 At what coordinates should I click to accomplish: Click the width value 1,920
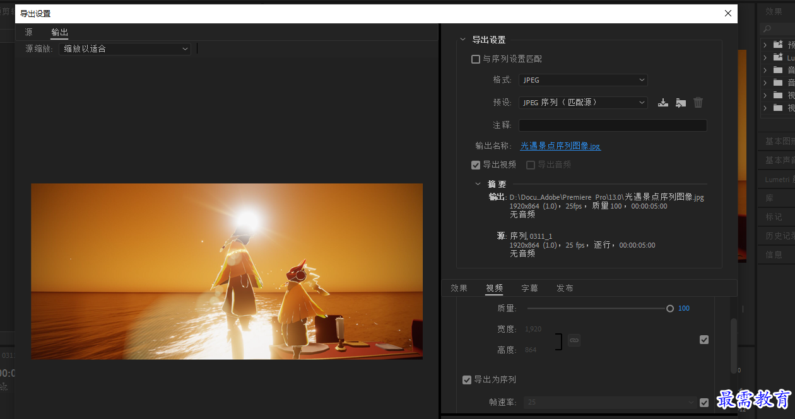[533, 329]
